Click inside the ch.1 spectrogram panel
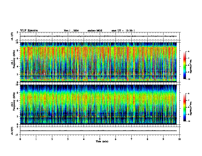This screenshot has width=202, height=156. [98, 62]
